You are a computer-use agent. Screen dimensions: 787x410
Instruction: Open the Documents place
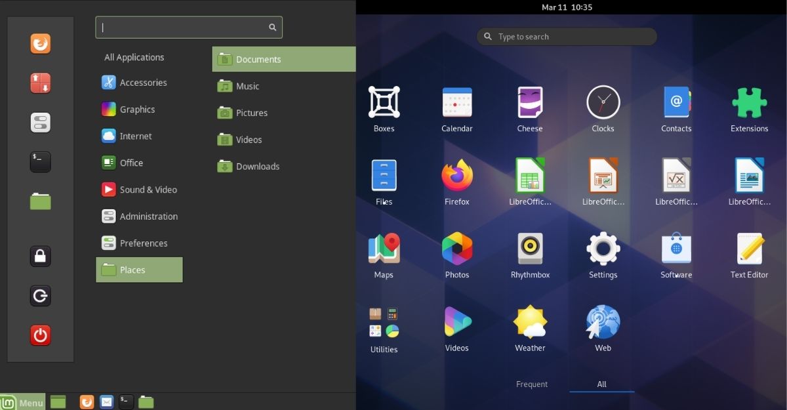coord(284,59)
